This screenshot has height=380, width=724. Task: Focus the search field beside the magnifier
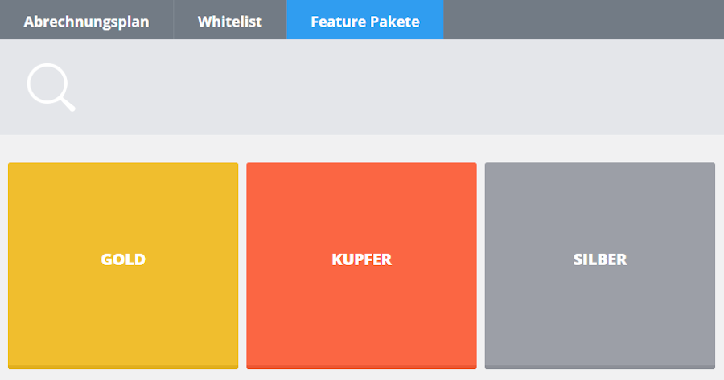coord(322,87)
